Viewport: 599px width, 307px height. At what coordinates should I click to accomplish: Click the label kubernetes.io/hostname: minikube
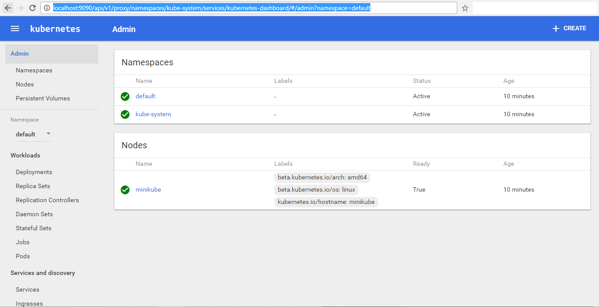pyautogui.click(x=326, y=202)
